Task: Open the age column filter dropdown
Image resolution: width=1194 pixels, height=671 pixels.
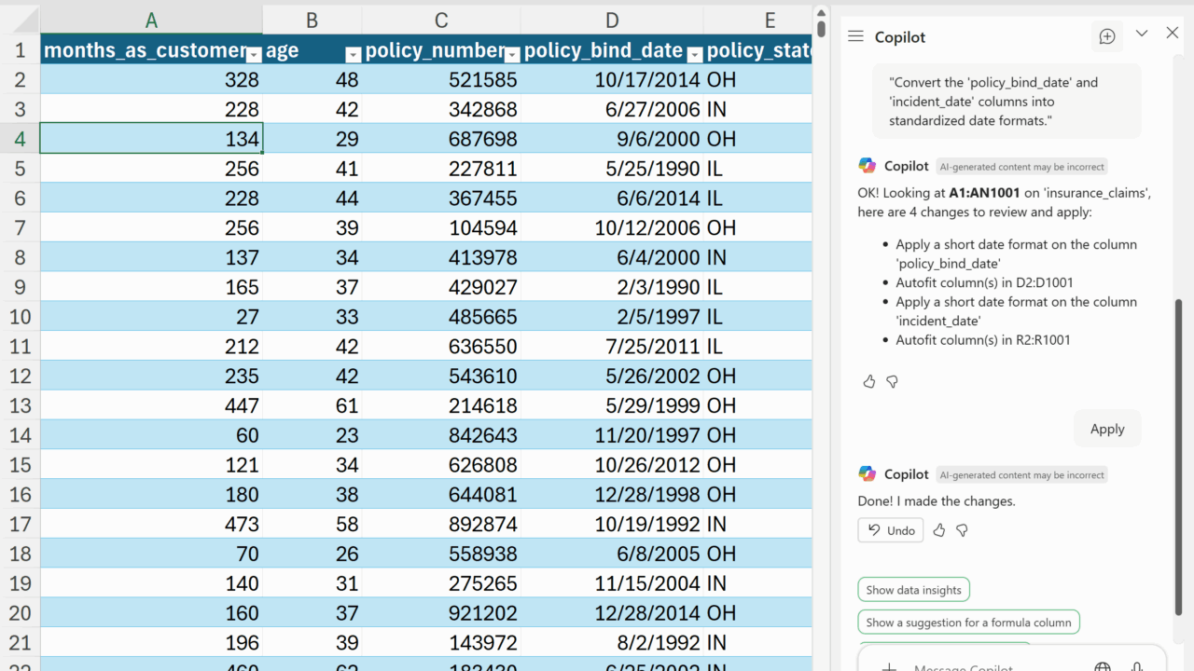Action: point(353,54)
